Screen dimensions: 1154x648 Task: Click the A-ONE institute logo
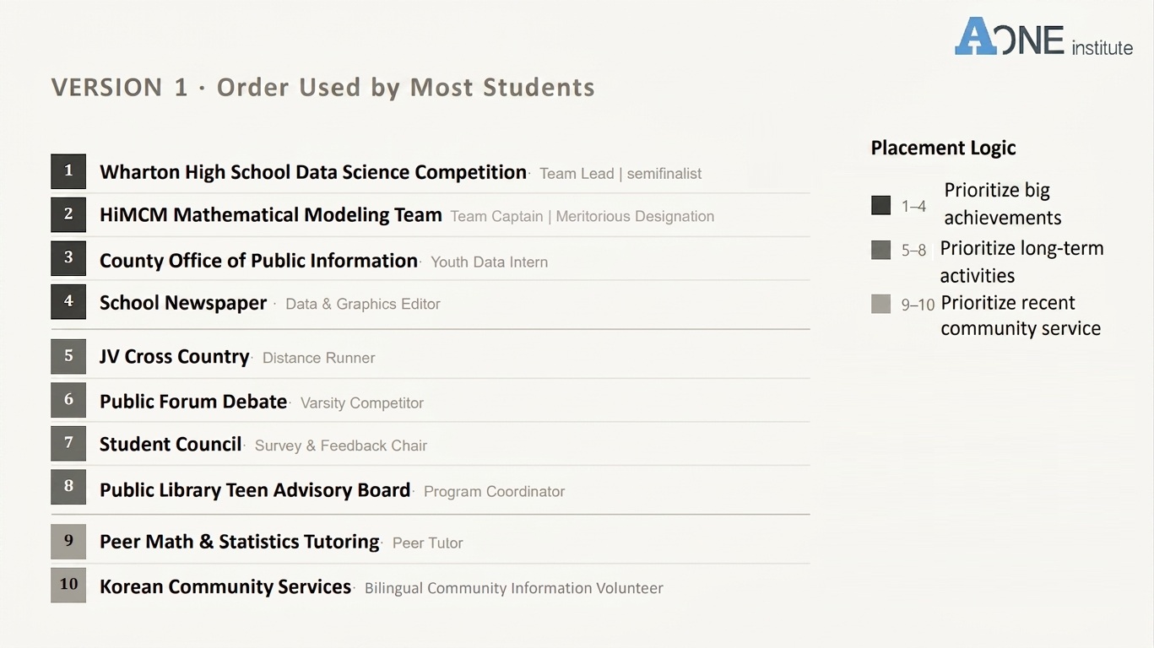point(1043,37)
